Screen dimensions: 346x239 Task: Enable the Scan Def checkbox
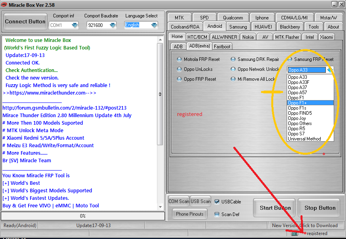(x=217, y=214)
